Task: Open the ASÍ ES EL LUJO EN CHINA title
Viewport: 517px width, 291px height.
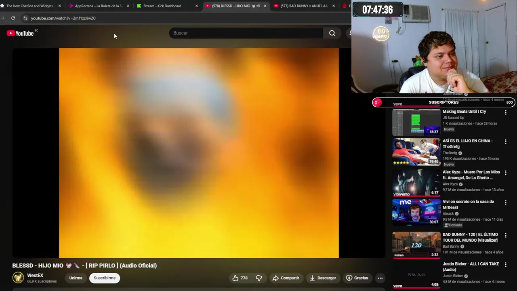Action: pyautogui.click(x=468, y=144)
